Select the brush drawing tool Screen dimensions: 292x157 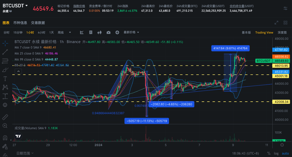[5, 70]
